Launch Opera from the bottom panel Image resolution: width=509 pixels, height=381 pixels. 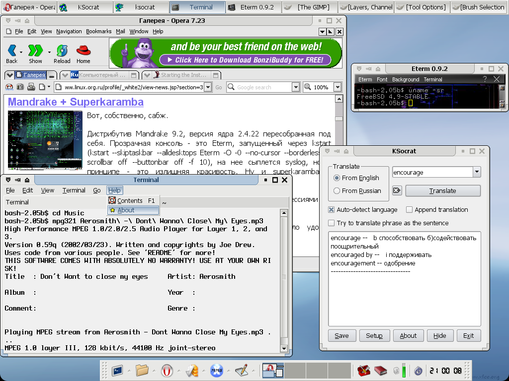click(167, 370)
